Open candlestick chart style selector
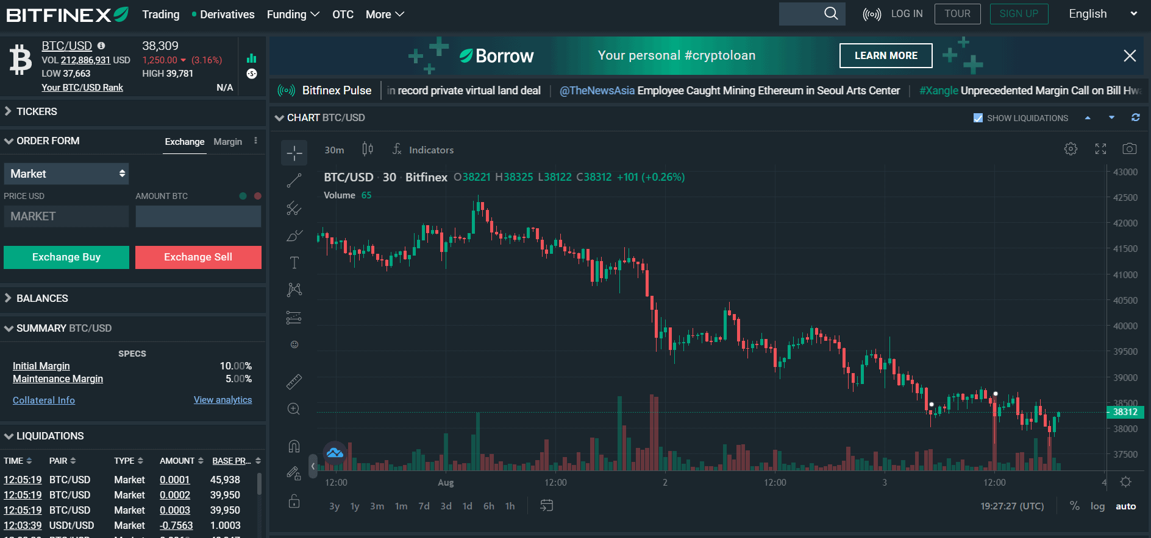 point(367,149)
